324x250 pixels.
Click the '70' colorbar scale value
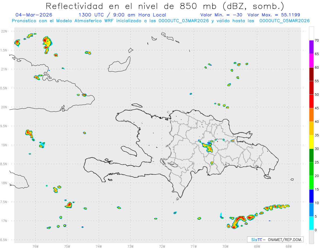(x=317, y=40)
